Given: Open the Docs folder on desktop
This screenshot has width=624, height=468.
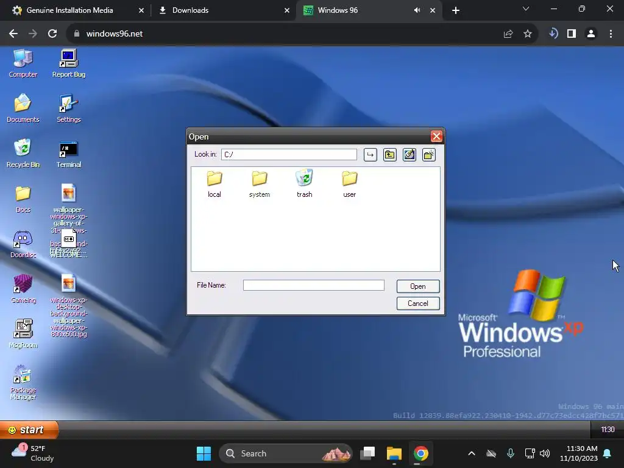Looking at the screenshot, I should click(23, 199).
